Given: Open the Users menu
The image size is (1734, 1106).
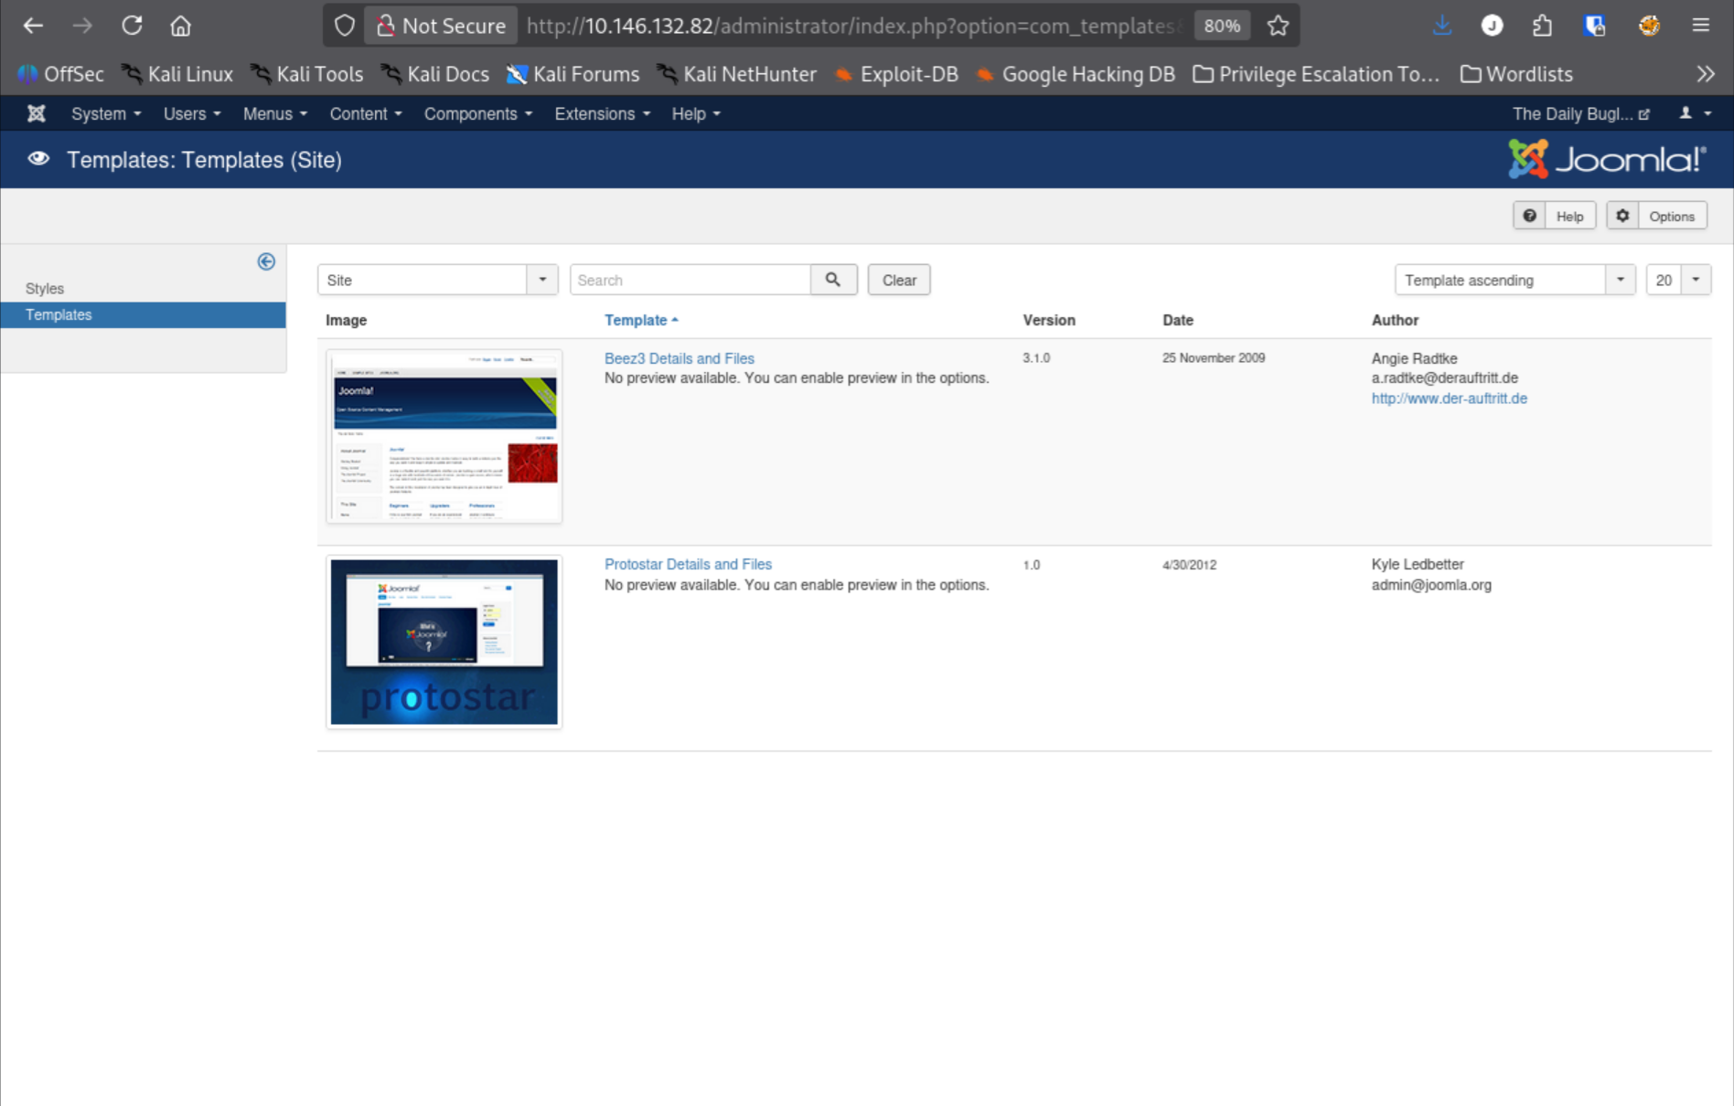Looking at the screenshot, I should (191, 113).
